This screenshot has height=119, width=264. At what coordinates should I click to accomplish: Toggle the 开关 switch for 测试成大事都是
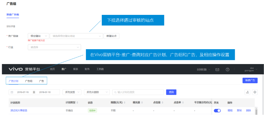pyautogui.click(x=217, y=110)
